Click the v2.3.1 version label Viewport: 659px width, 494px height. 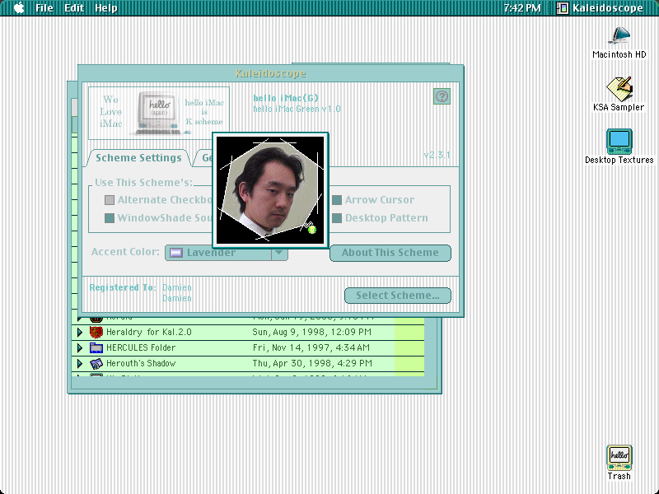pos(437,155)
